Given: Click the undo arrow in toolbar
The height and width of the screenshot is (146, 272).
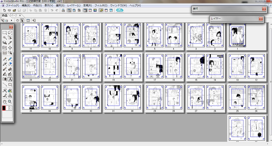Looking at the screenshot, I should 52,10.
